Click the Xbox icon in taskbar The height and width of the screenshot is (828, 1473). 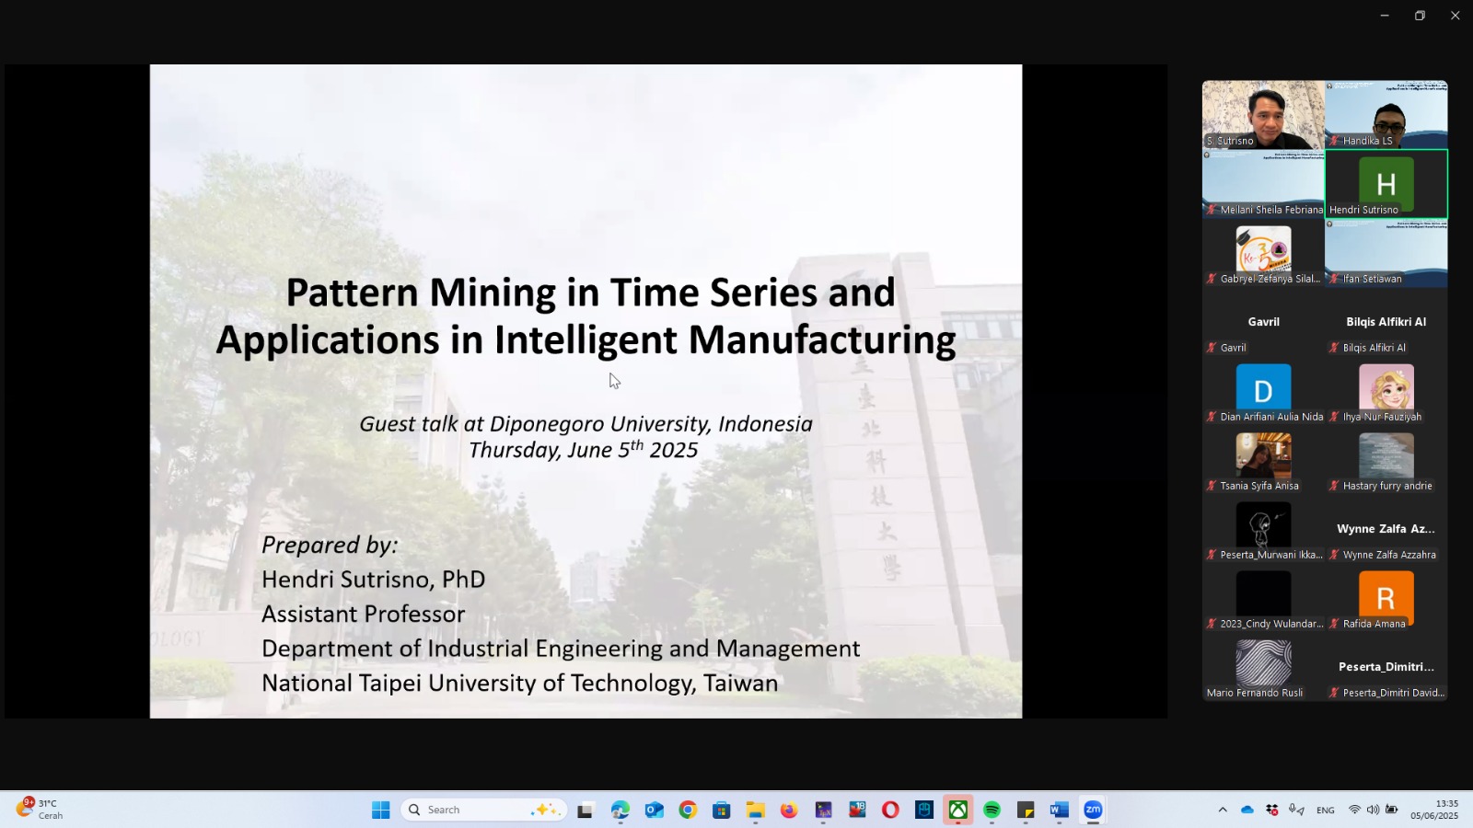958,810
